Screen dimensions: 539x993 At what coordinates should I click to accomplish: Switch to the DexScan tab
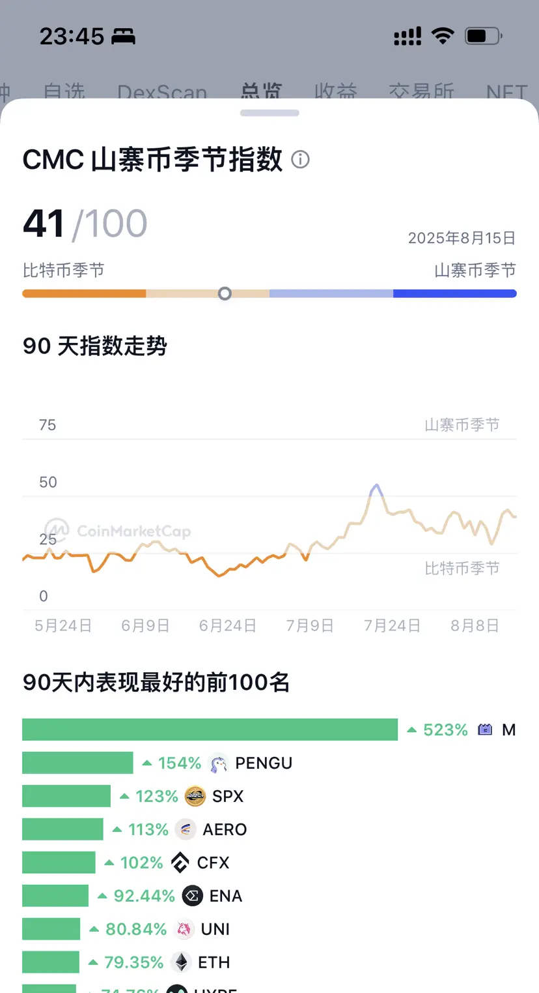[162, 93]
